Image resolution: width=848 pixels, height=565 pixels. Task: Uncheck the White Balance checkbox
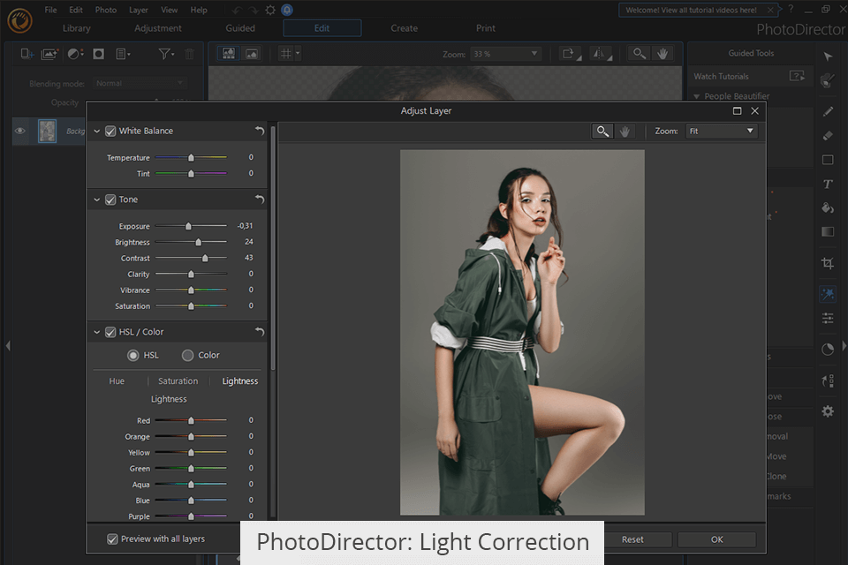coord(110,131)
